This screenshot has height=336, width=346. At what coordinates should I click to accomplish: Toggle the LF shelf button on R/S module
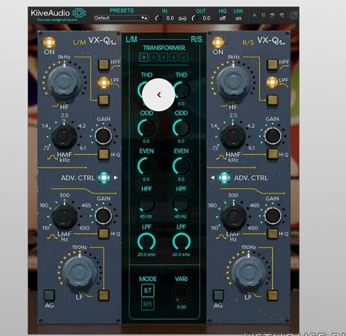click(272, 295)
